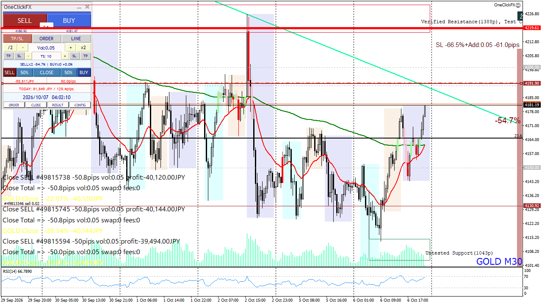Image resolution: width=542 pixels, height=305 pixels.
Task: Click the bottom-row CLOSE button left of RESULT
Action: click(x=36, y=105)
